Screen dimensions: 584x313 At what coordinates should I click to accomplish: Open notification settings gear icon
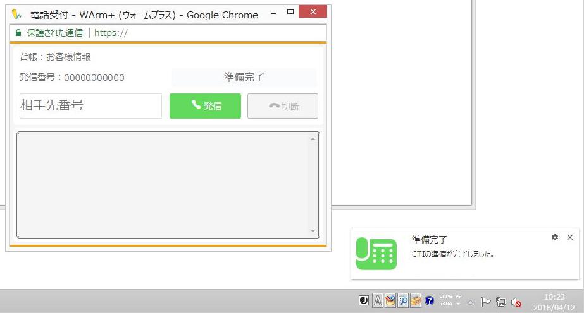coord(555,237)
